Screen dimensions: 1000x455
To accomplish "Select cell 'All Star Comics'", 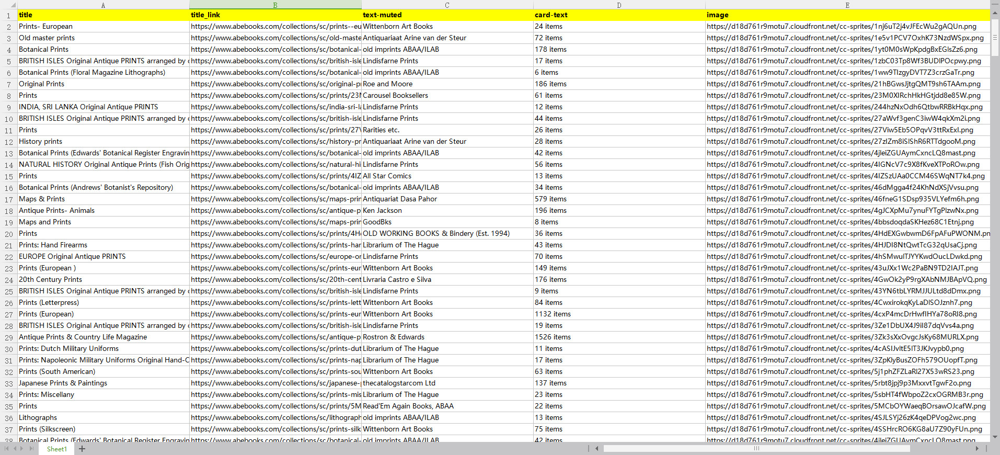I will pos(447,176).
